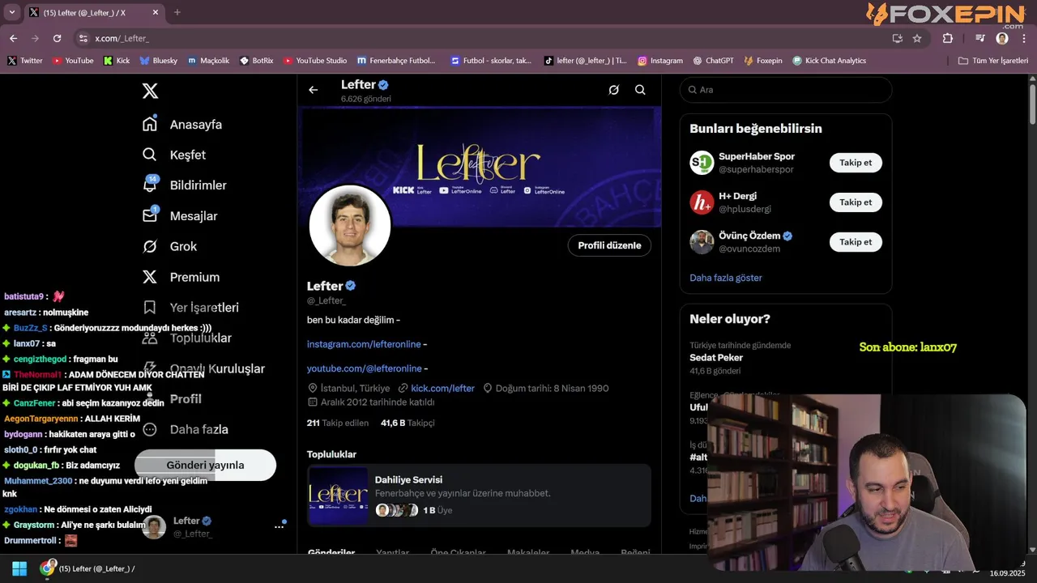Follow SuperHaber Spor with Takip et
This screenshot has height=583, width=1037.
[856, 163]
